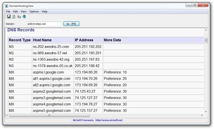Click IP address 173.194.69.26
Image resolution: width=214 pixels, height=129 pixels.
click(86, 85)
